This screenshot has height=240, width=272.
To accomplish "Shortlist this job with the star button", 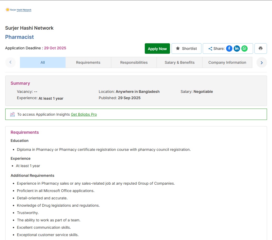I will tap(186, 49).
